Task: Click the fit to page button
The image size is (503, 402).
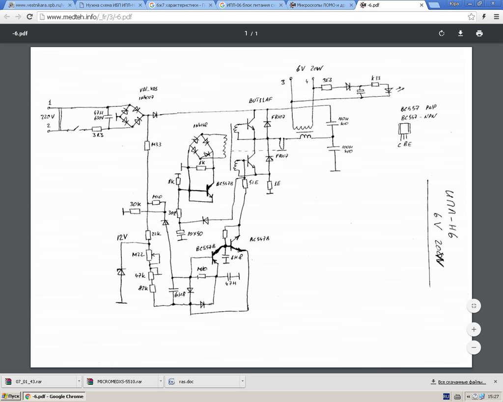Action: (474, 306)
